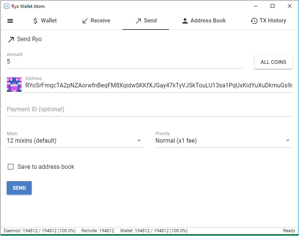Click the Save to address book label
299x236 pixels.
click(46, 167)
